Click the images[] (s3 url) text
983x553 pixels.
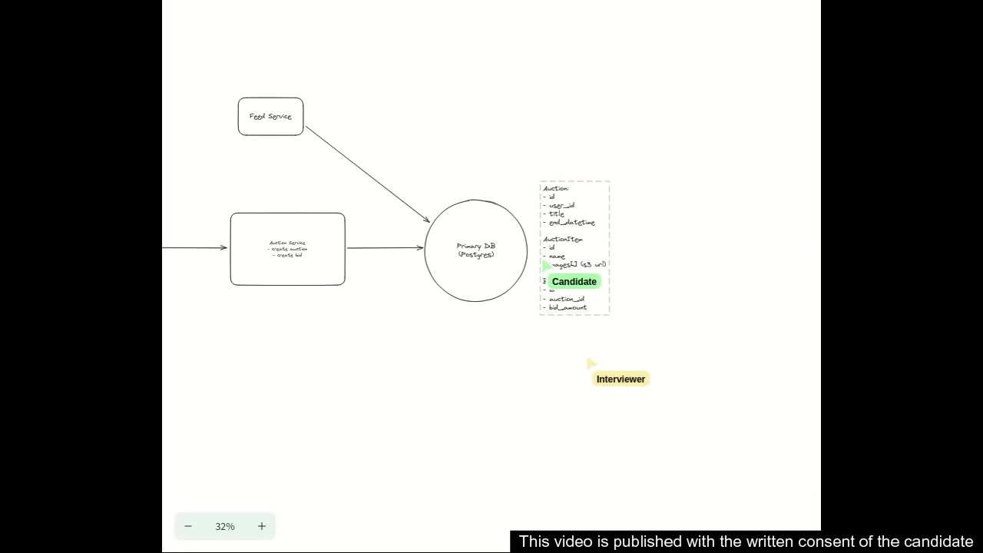(x=578, y=264)
